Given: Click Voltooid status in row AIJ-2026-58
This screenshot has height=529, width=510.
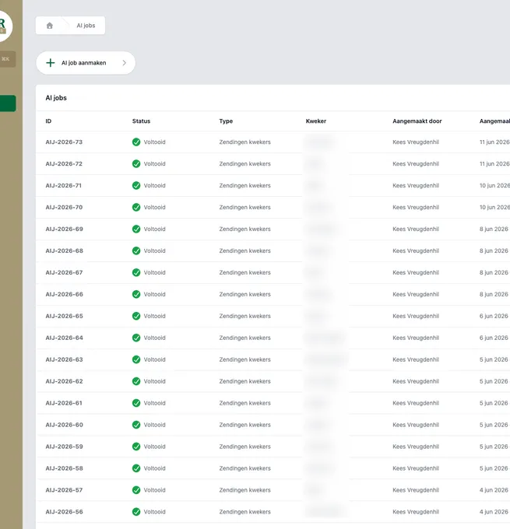Looking at the screenshot, I should point(155,468).
